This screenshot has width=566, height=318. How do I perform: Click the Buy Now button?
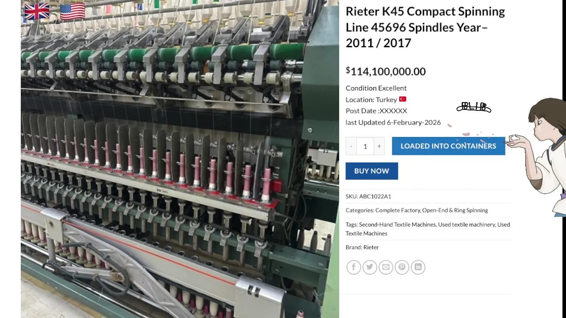pos(372,171)
